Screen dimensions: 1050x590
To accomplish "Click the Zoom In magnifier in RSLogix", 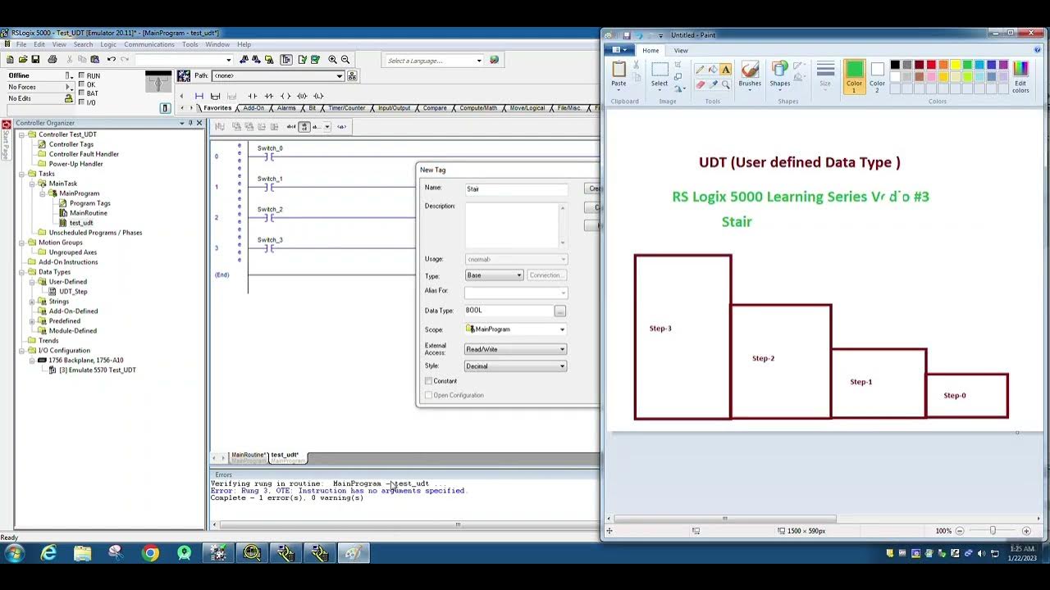I will (x=332, y=60).
